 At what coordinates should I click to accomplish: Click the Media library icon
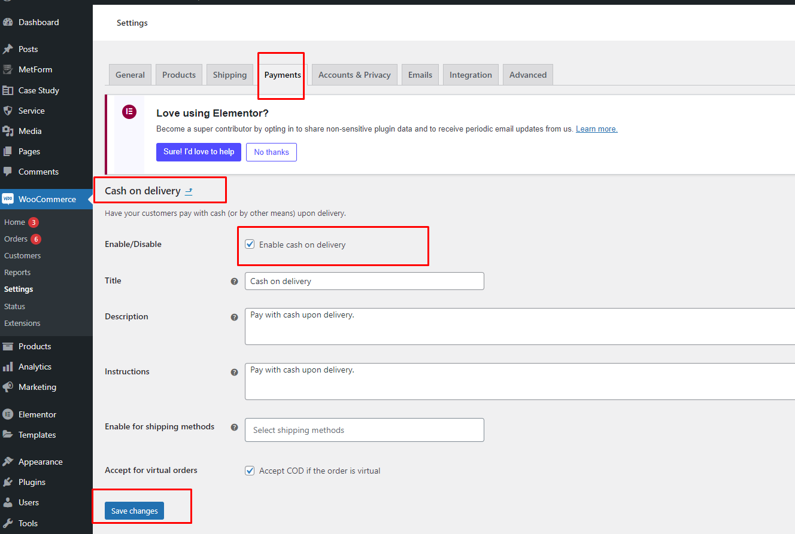[8, 131]
